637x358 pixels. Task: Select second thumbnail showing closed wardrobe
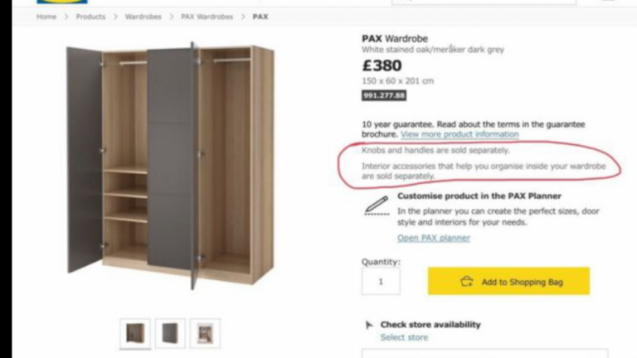click(x=170, y=333)
